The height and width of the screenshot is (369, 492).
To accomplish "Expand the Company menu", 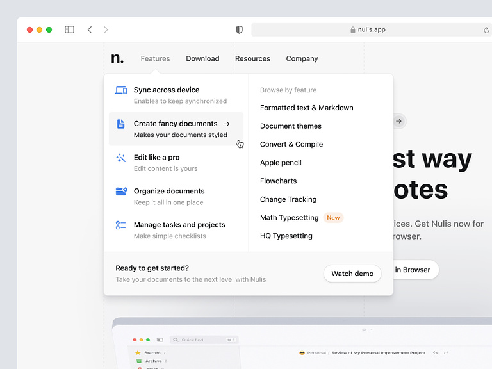I will coord(302,58).
